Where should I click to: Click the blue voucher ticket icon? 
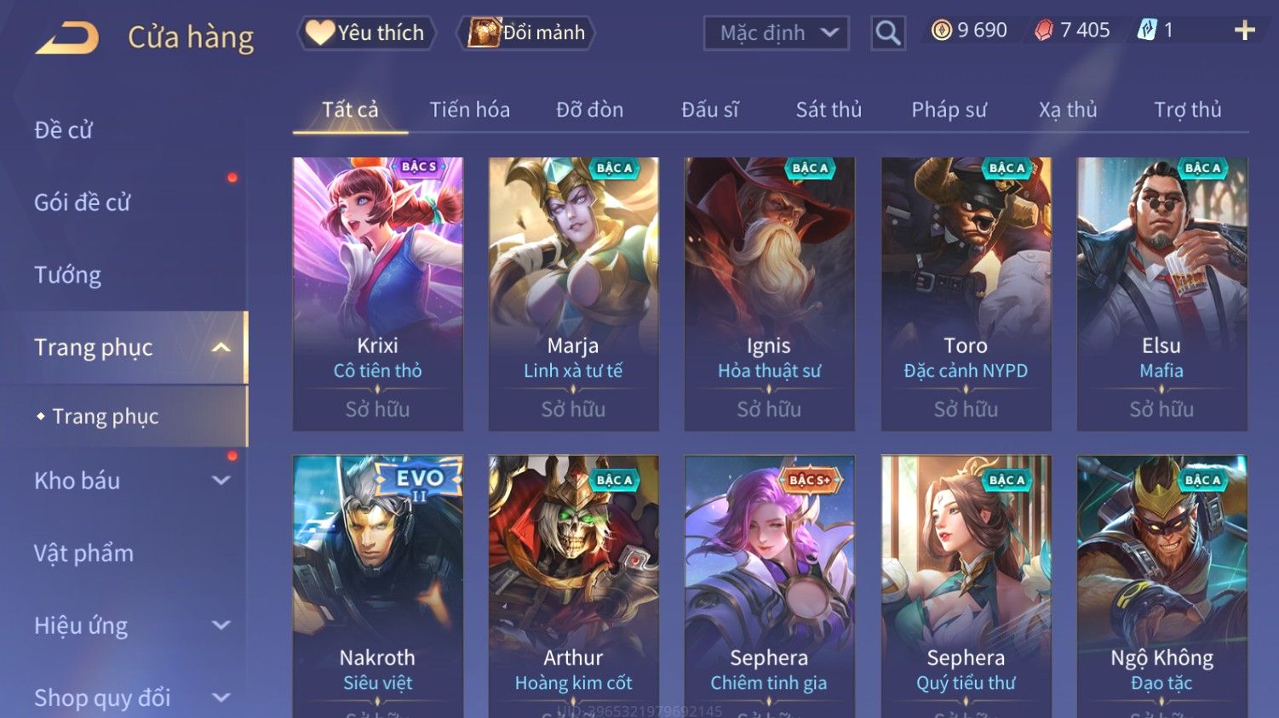click(1147, 31)
